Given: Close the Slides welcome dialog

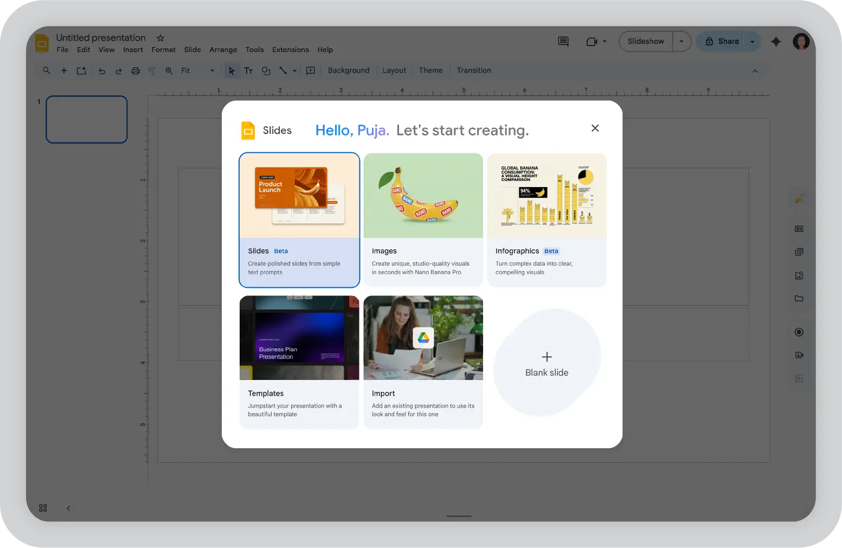Looking at the screenshot, I should [x=595, y=128].
